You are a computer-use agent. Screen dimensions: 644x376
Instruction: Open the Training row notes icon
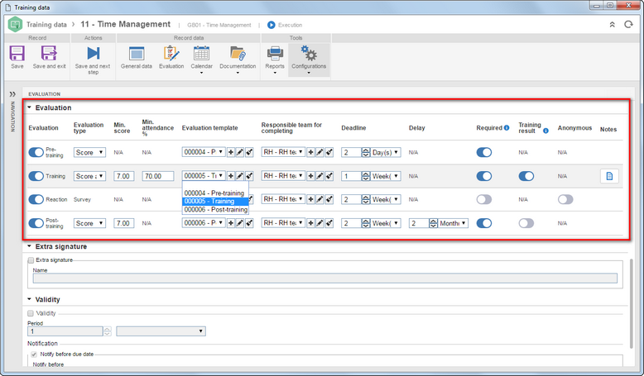[x=609, y=176]
